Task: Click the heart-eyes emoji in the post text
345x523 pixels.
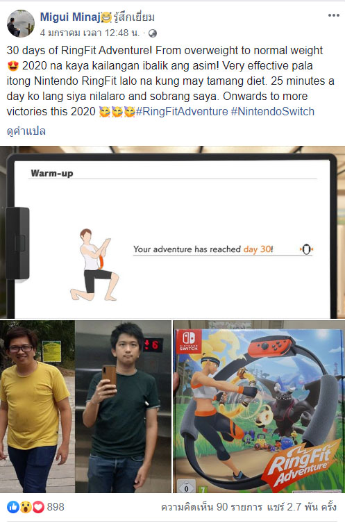Action: (x=13, y=65)
